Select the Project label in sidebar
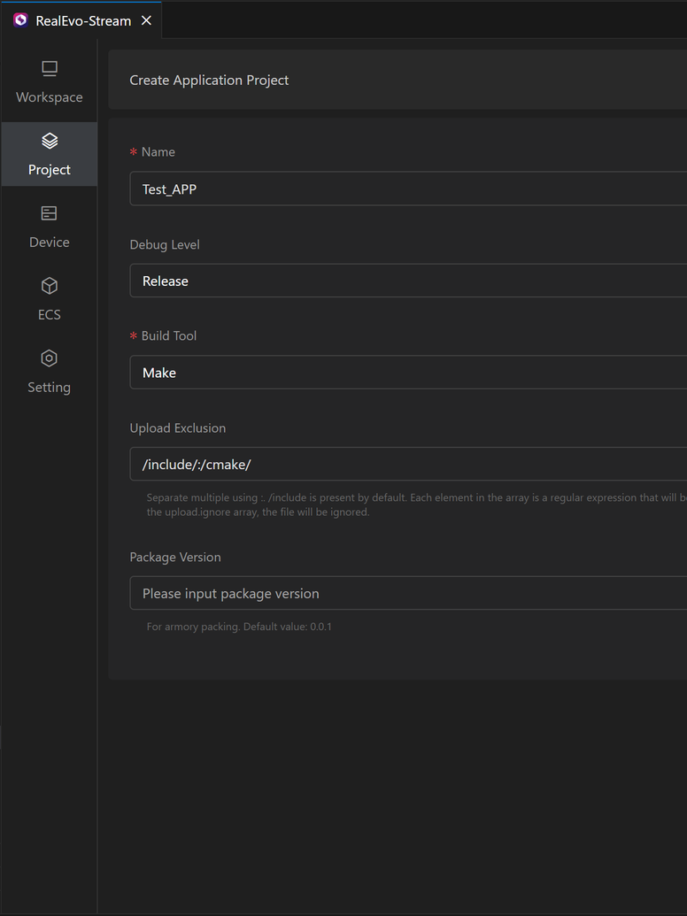This screenshot has height=916, width=687. click(x=49, y=169)
